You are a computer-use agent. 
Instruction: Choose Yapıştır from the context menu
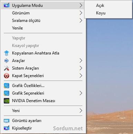(x=43, y=38)
